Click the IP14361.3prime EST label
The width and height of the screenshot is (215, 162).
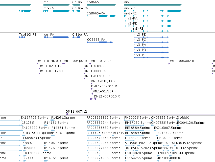coord(63,128)
